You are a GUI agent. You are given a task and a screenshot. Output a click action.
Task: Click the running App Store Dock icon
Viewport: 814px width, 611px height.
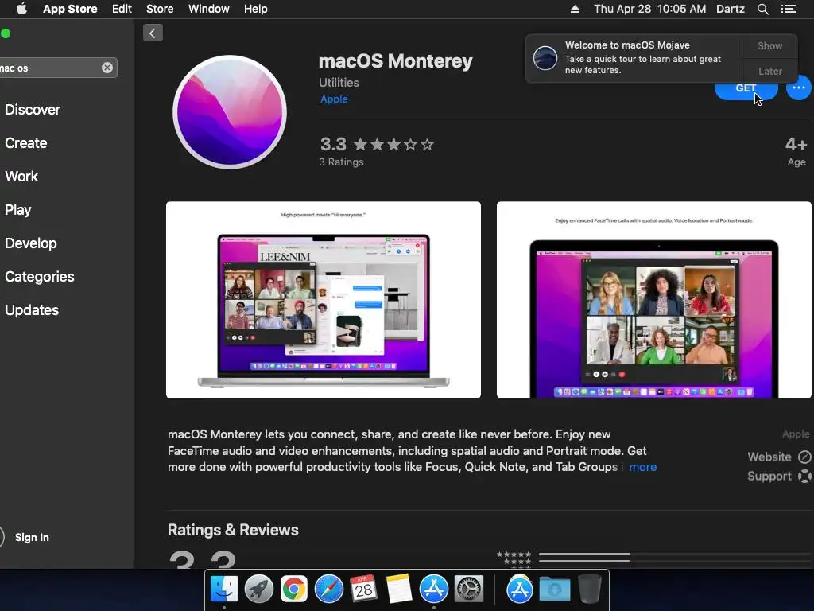click(x=433, y=590)
